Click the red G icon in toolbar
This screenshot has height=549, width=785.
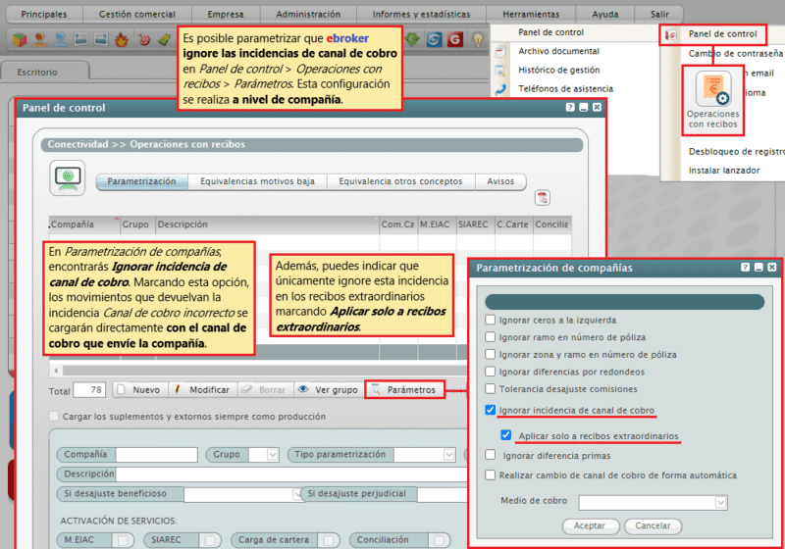(x=455, y=39)
